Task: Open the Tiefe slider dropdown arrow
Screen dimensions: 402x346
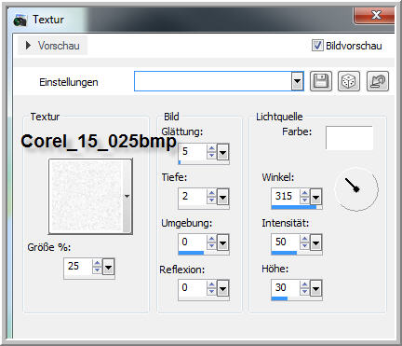Action: coord(223,197)
